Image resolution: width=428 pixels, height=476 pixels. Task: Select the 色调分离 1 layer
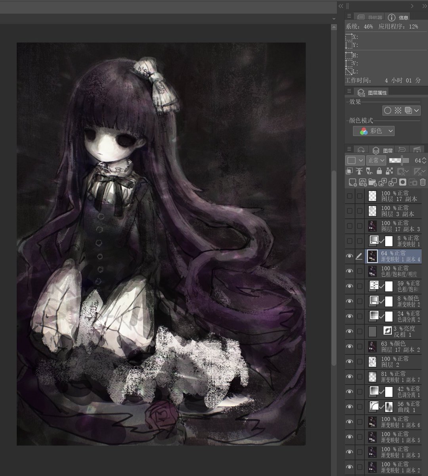click(393, 392)
